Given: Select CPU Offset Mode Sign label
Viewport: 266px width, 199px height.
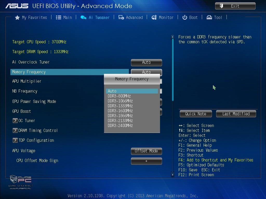Looking at the screenshot, I should [x=37, y=160].
